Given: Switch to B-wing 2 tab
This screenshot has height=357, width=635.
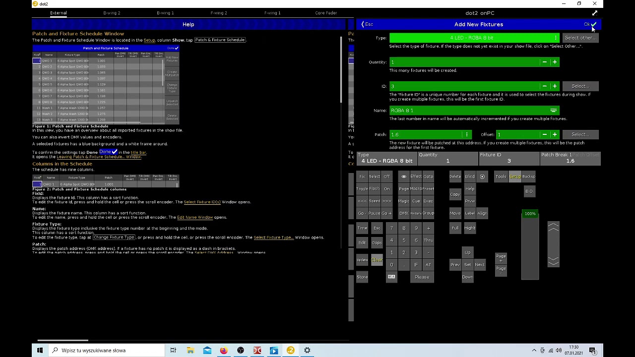Looking at the screenshot, I should click(x=112, y=13).
